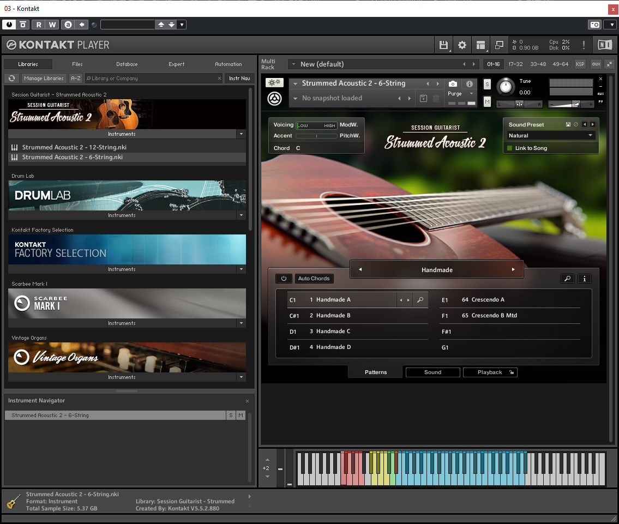Toggle Link to Song checkbox
This screenshot has height=524, width=619.
[509, 148]
